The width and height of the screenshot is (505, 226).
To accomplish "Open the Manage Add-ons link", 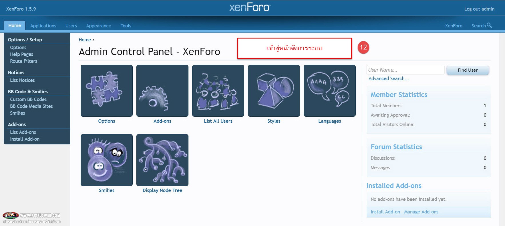I will click(x=421, y=212).
